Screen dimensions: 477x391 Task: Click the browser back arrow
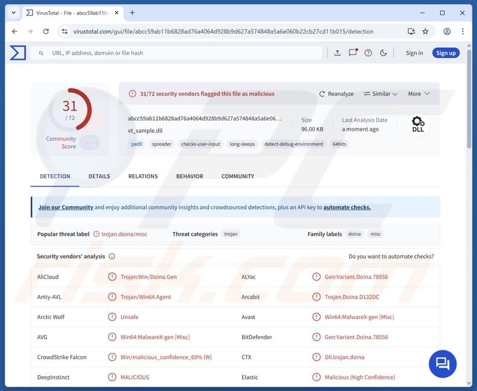click(14, 31)
